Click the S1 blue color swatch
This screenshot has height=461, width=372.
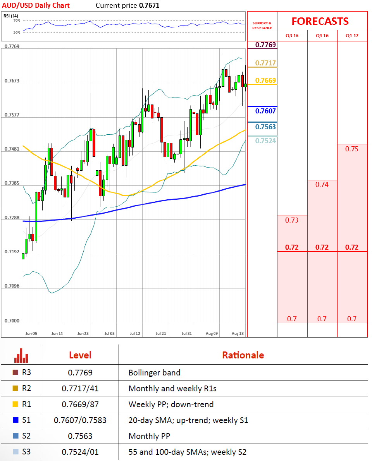pyautogui.click(x=15, y=420)
